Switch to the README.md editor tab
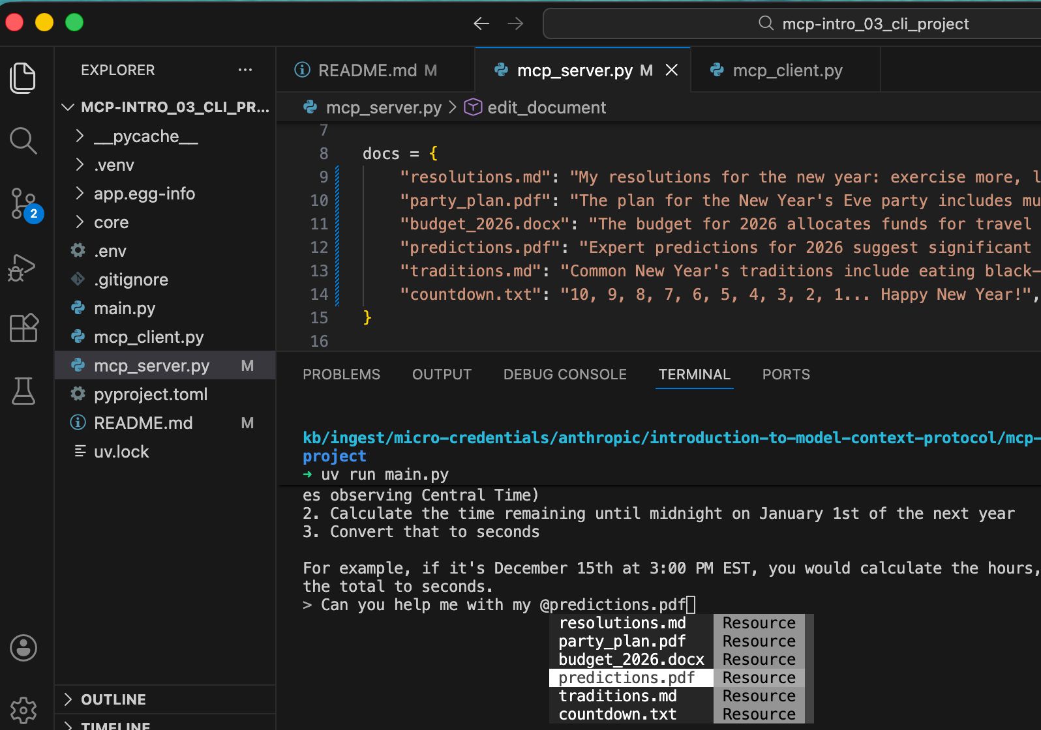The height and width of the screenshot is (730, 1041). click(x=376, y=70)
